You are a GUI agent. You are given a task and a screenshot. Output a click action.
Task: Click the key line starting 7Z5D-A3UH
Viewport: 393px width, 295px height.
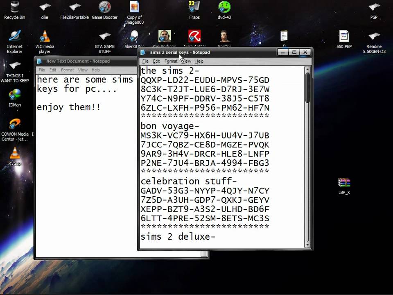(x=205, y=200)
